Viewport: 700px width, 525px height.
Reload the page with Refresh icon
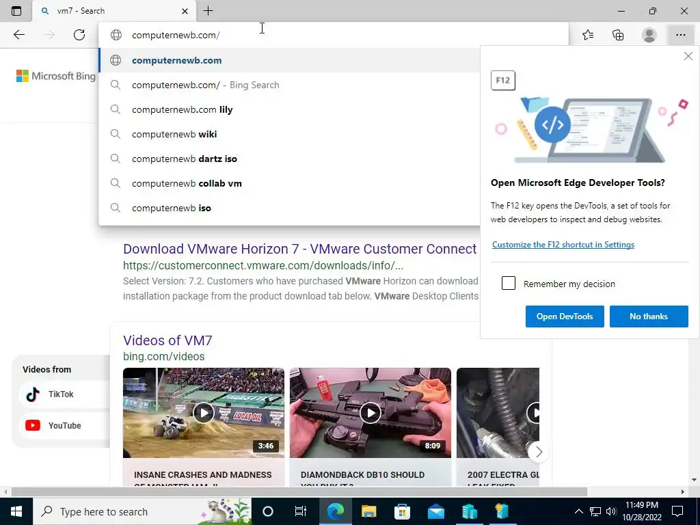pyautogui.click(x=79, y=35)
